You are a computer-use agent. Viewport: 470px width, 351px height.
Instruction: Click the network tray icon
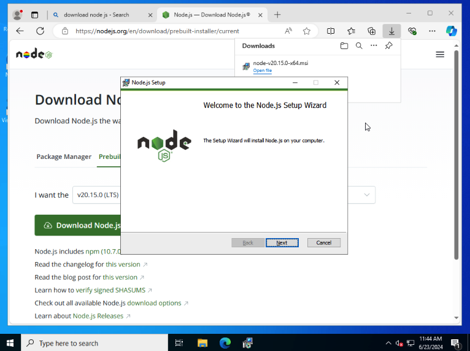[x=410, y=343]
